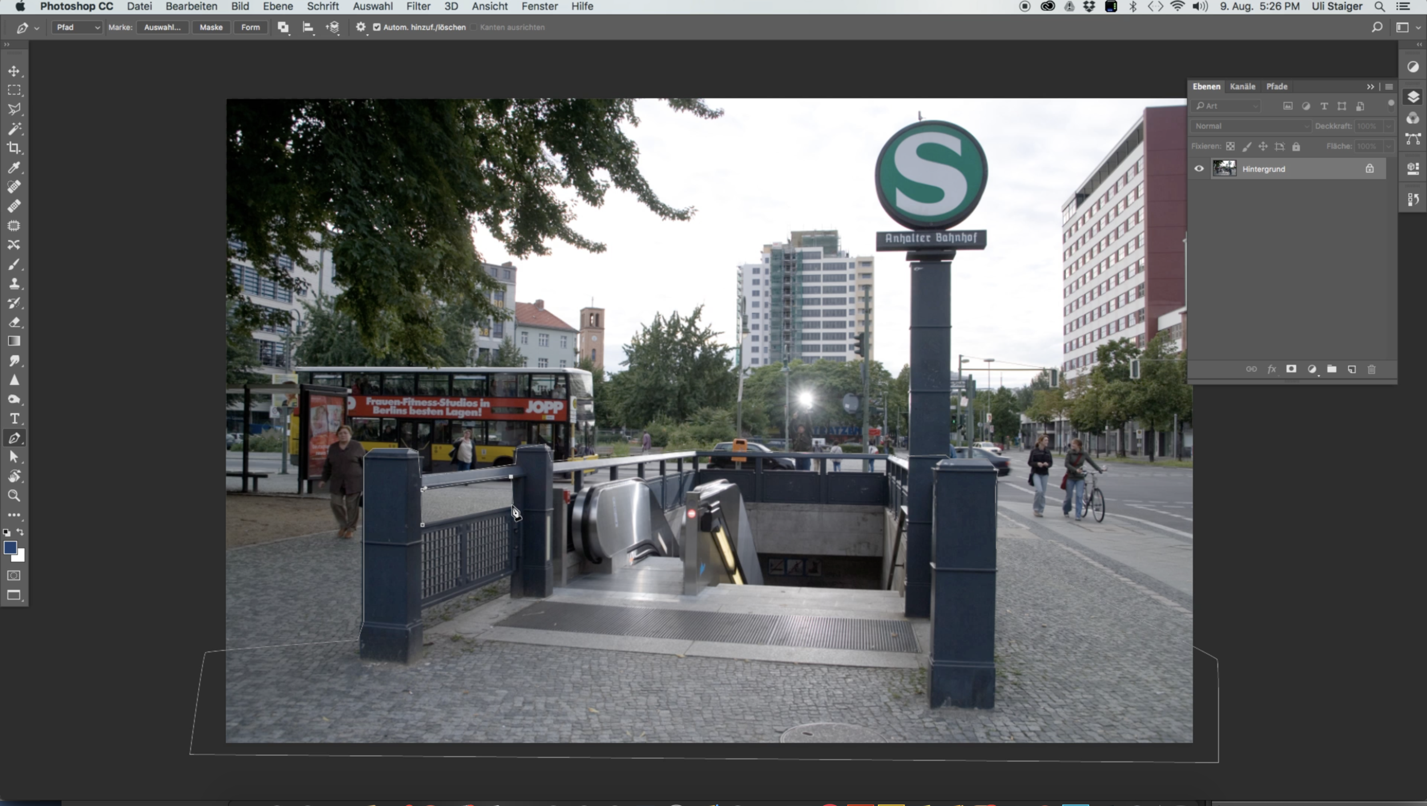
Task: Toggle the type layer filter
Action: click(x=1324, y=106)
